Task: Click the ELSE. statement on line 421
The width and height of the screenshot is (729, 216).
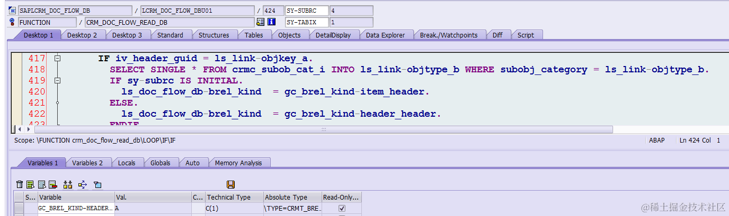Action: (x=124, y=103)
